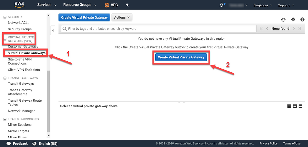Open the Terms of Use link
The image size is (308, 147).
point(292,144)
